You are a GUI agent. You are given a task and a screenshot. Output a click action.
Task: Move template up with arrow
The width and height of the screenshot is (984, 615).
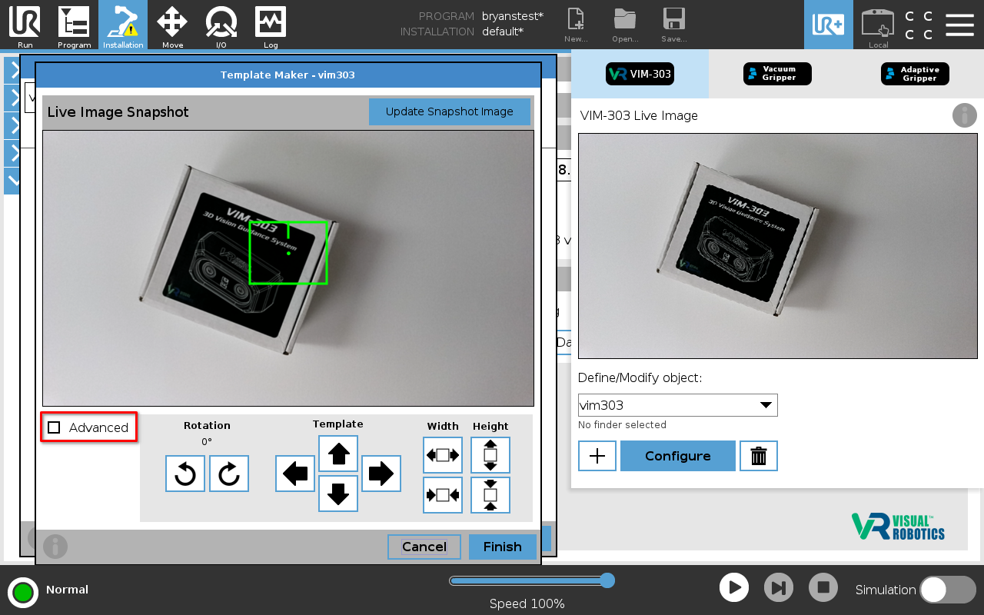tap(338, 454)
